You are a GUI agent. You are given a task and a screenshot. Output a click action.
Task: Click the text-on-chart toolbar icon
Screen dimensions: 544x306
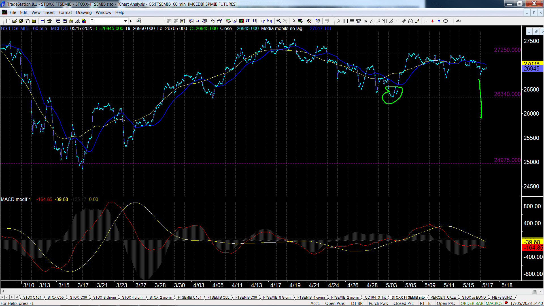pos(300,21)
